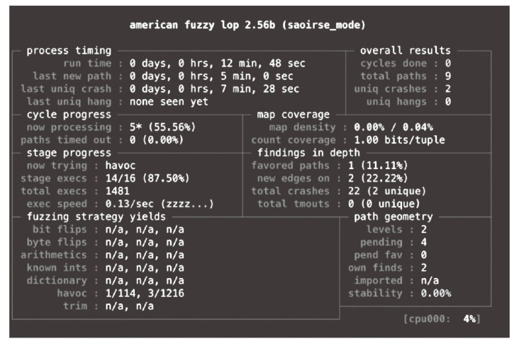Select the fuzzing strategy yields header

coord(96,217)
